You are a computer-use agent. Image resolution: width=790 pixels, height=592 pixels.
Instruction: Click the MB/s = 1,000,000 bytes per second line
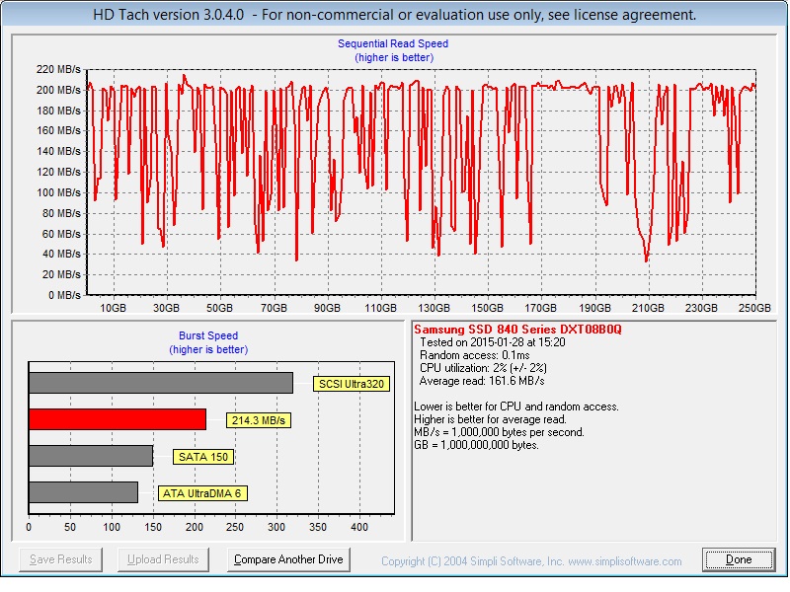click(x=499, y=432)
